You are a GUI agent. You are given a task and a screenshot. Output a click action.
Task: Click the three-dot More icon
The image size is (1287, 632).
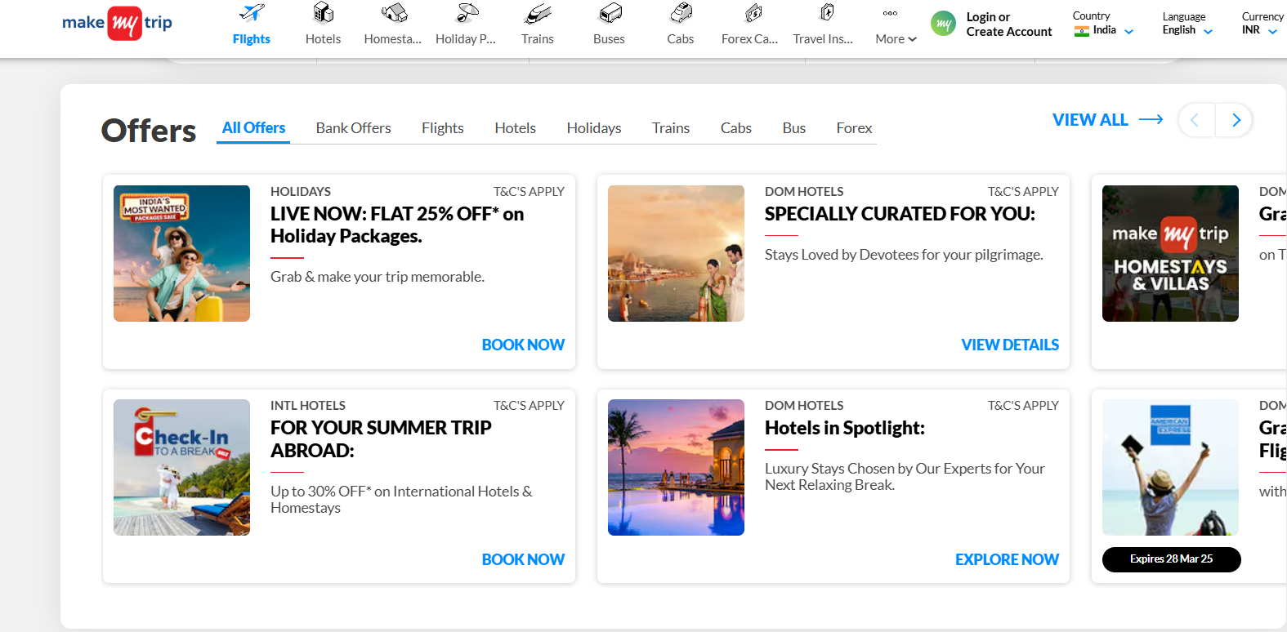coord(890,13)
